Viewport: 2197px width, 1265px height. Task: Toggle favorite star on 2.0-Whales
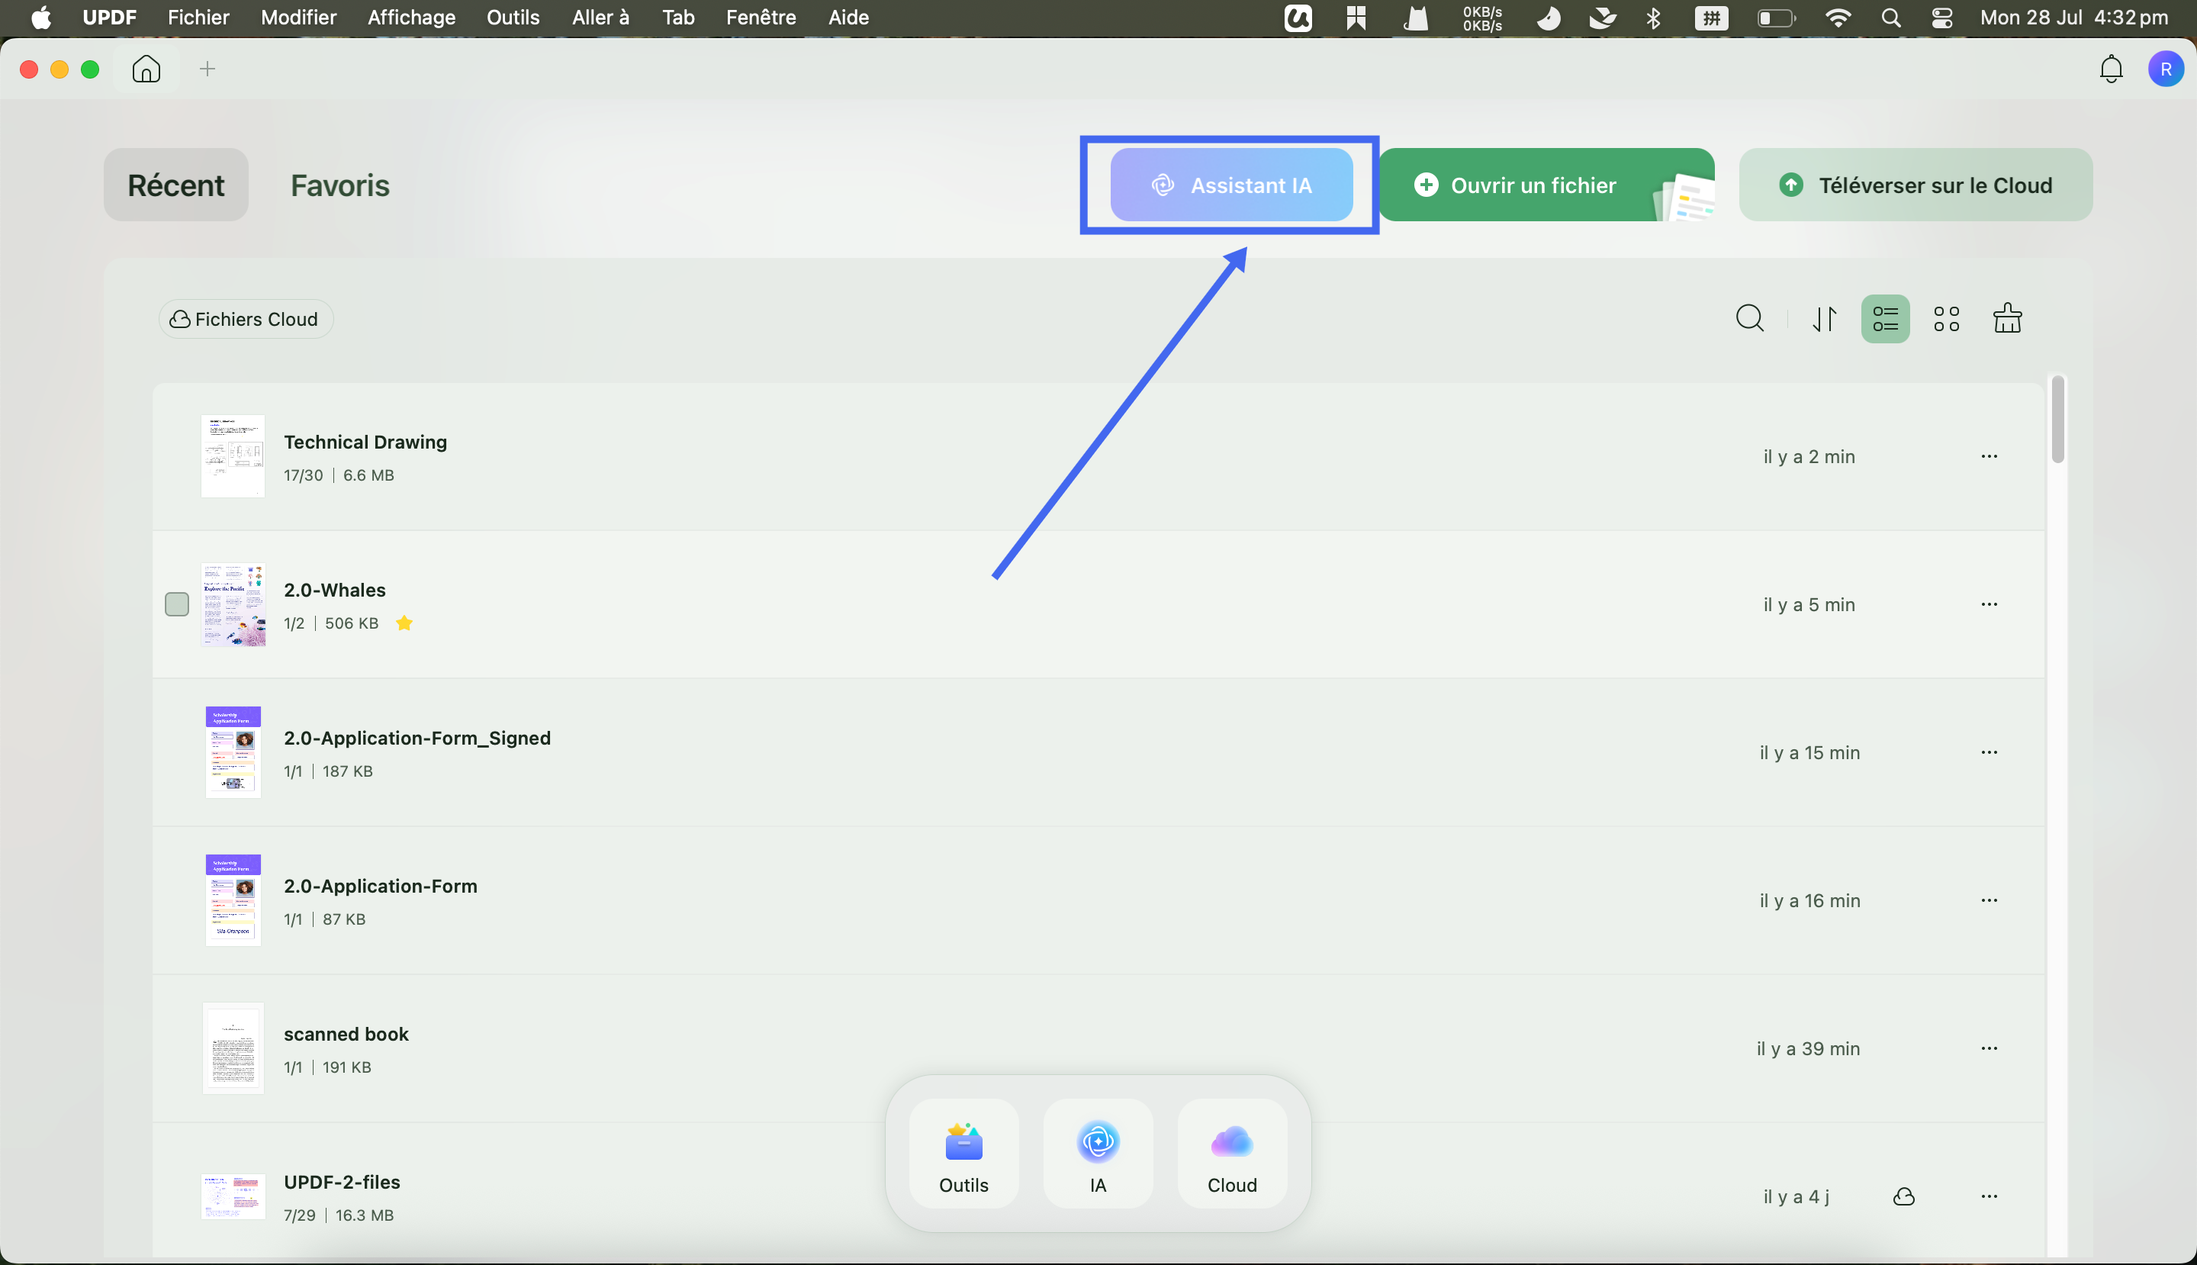[404, 623]
